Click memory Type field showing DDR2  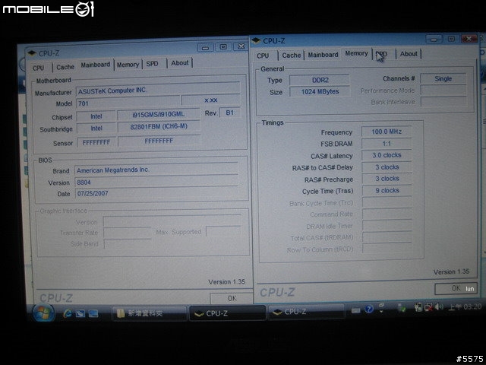(x=320, y=80)
